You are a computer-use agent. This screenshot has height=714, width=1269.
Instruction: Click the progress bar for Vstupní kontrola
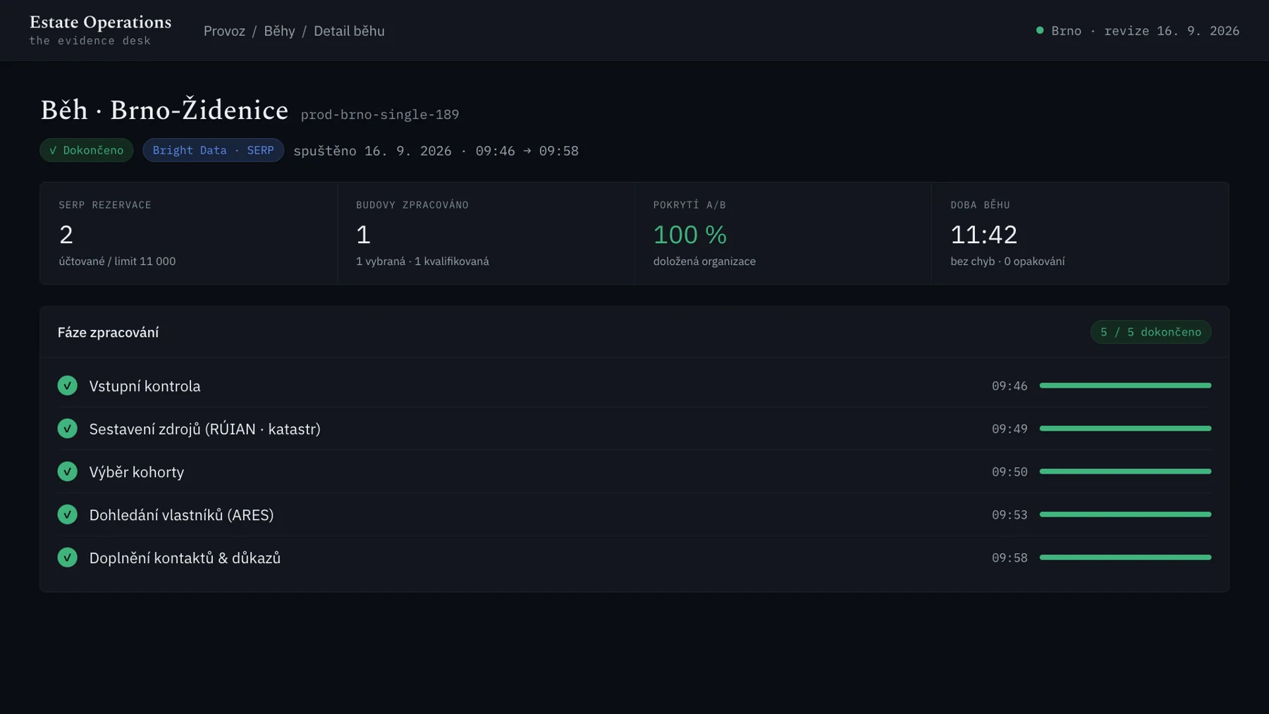[x=1125, y=386]
